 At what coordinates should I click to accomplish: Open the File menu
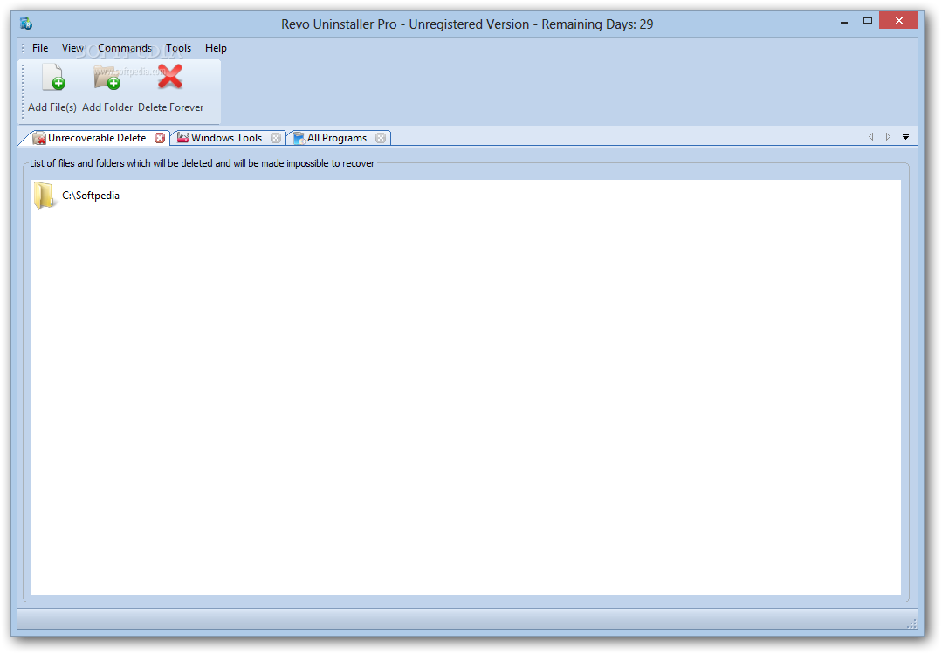pyautogui.click(x=40, y=48)
